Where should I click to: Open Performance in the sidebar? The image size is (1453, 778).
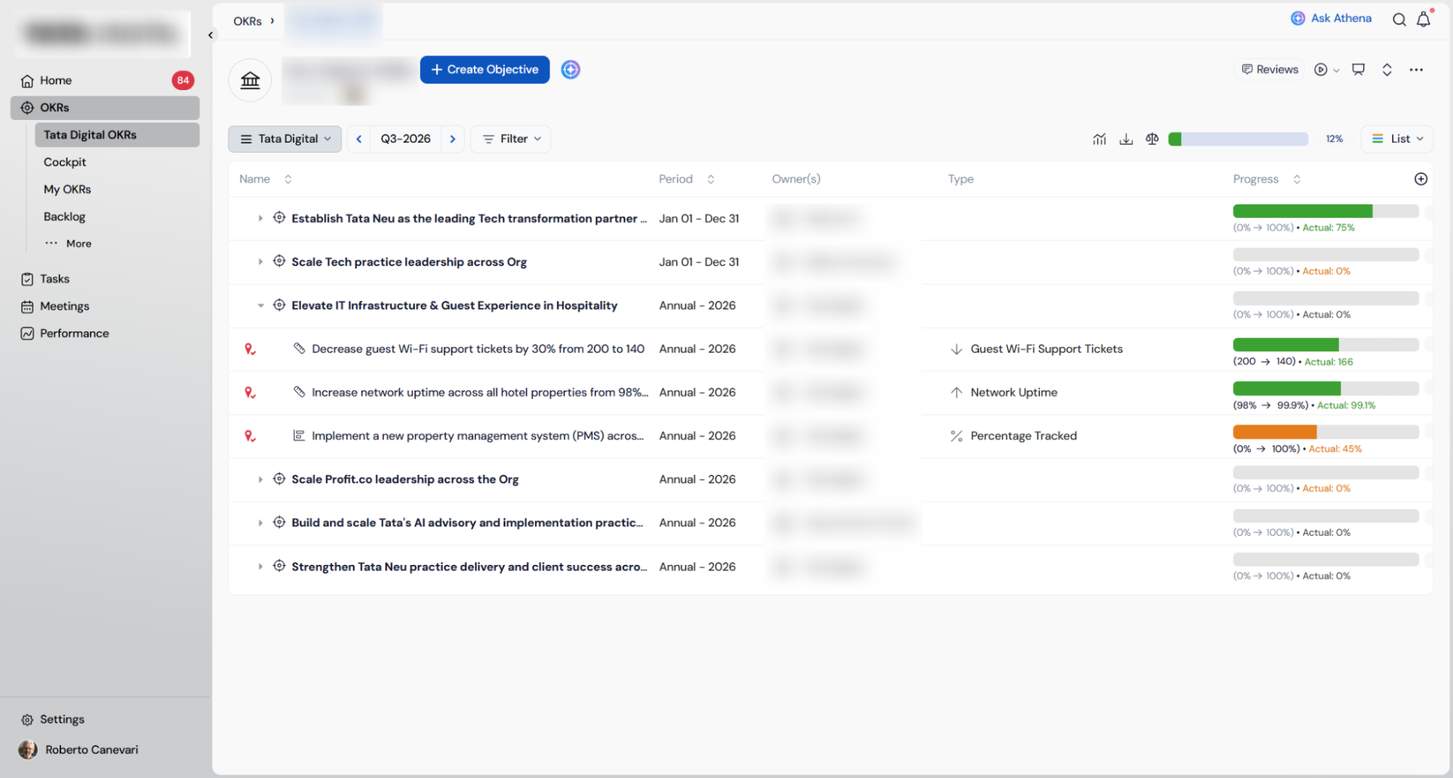[65, 334]
